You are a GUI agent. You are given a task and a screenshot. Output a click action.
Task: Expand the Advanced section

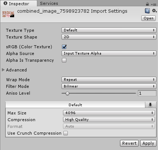point(3,70)
